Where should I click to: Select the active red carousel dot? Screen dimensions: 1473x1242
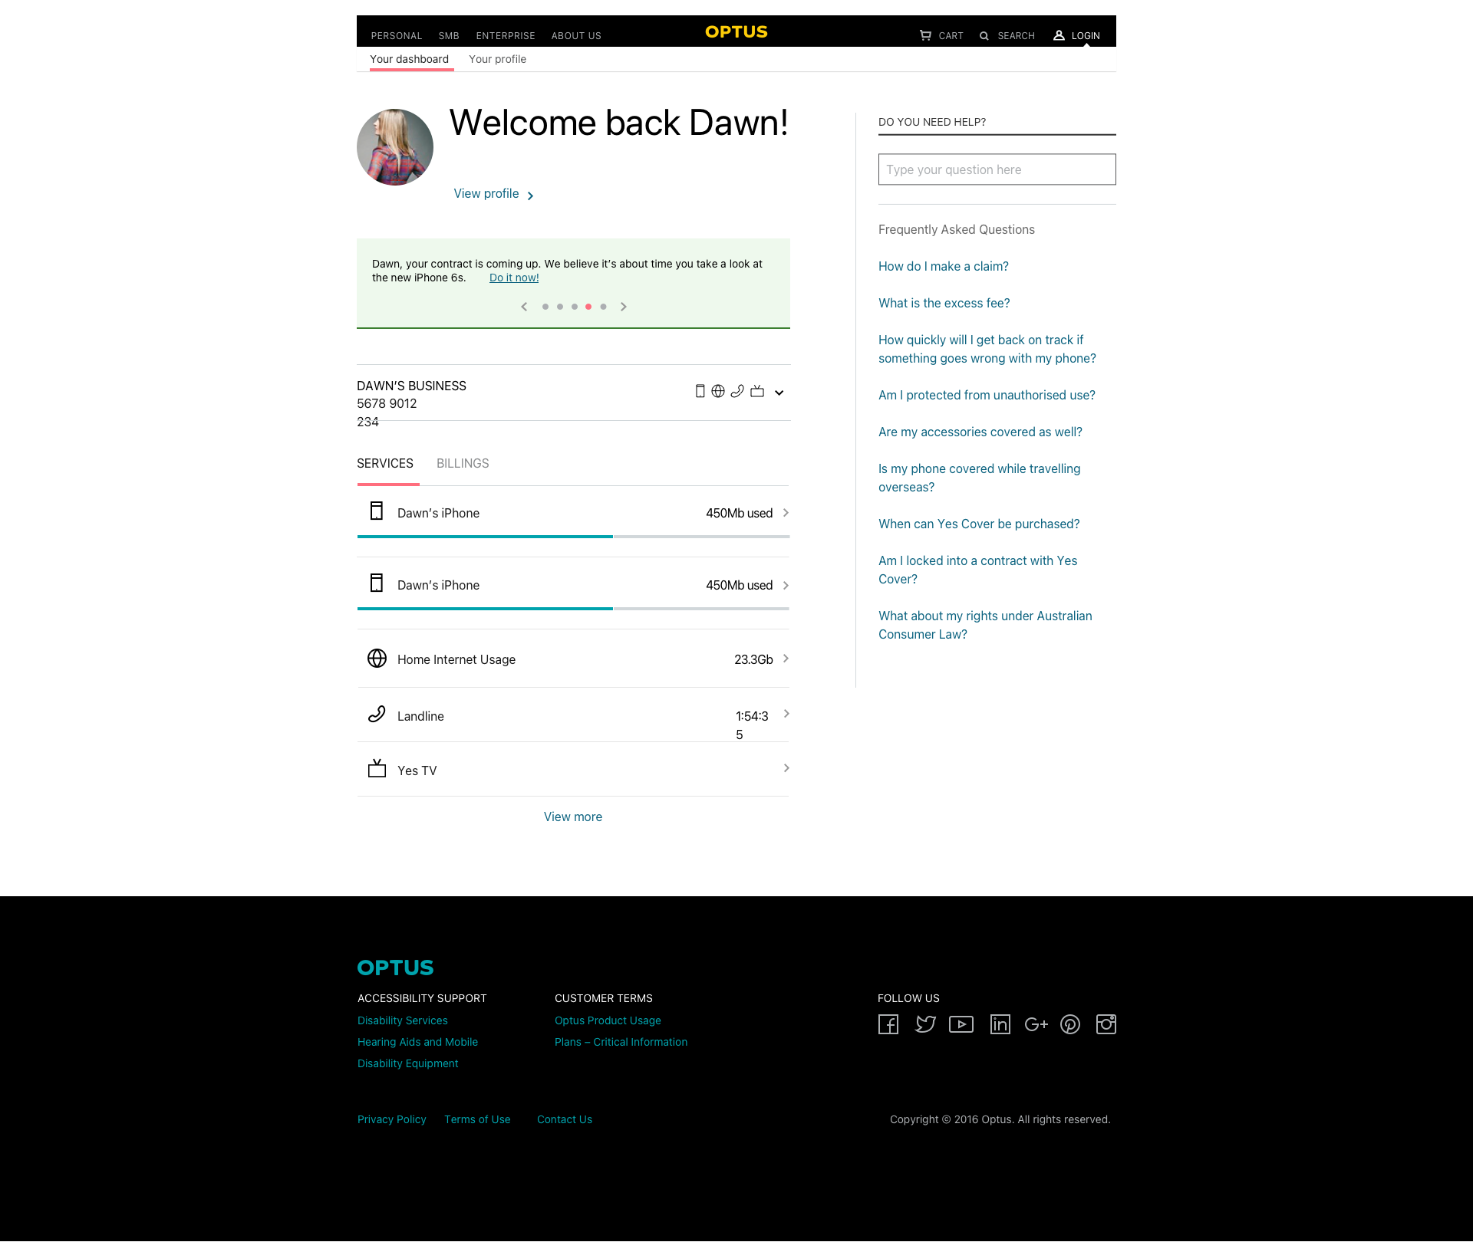pyautogui.click(x=588, y=307)
